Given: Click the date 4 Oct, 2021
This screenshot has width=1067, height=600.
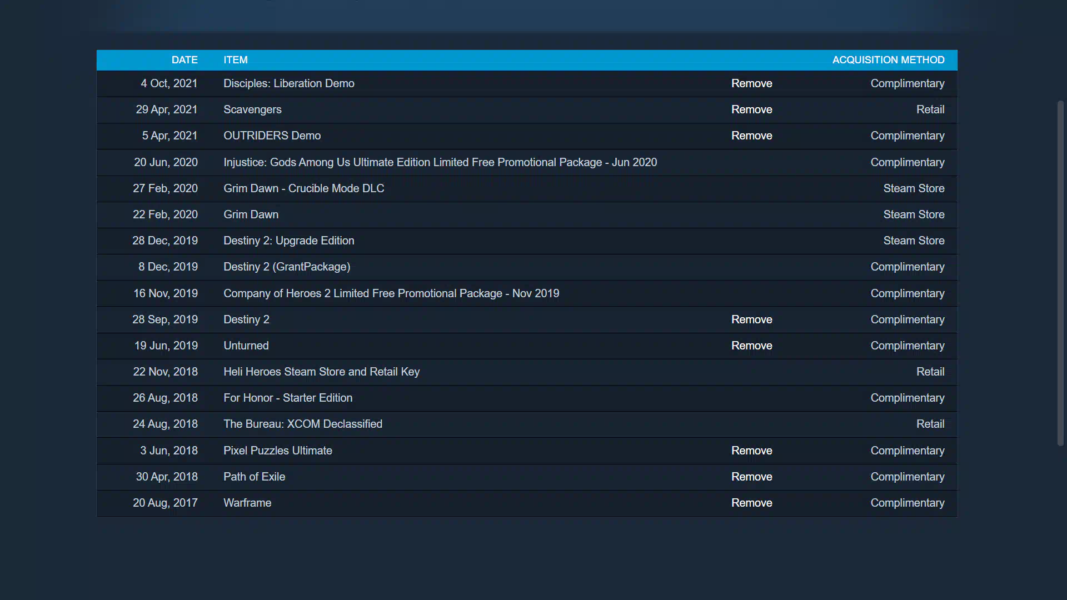Looking at the screenshot, I should coord(169,83).
